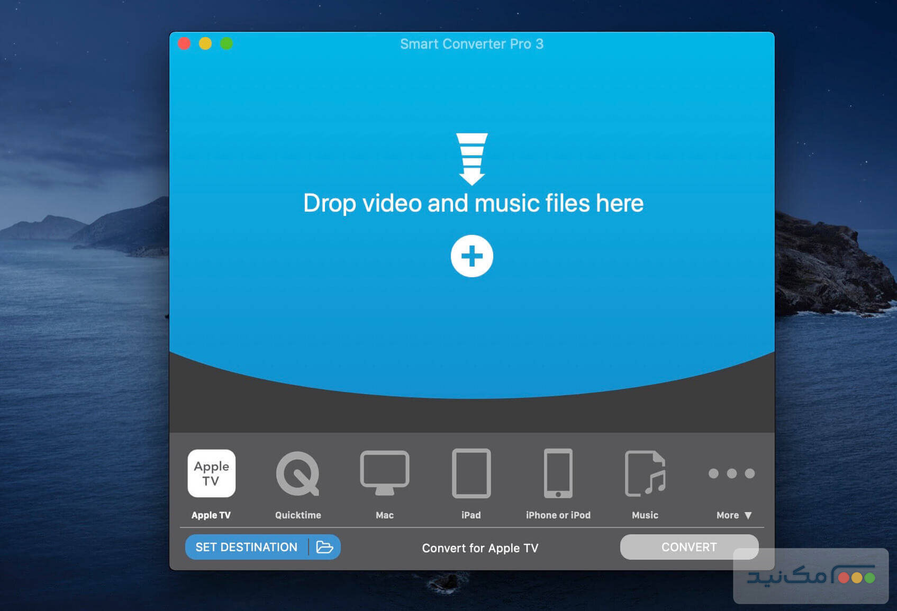
Task: Click the plus icon to add files
Action: click(472, 256)
